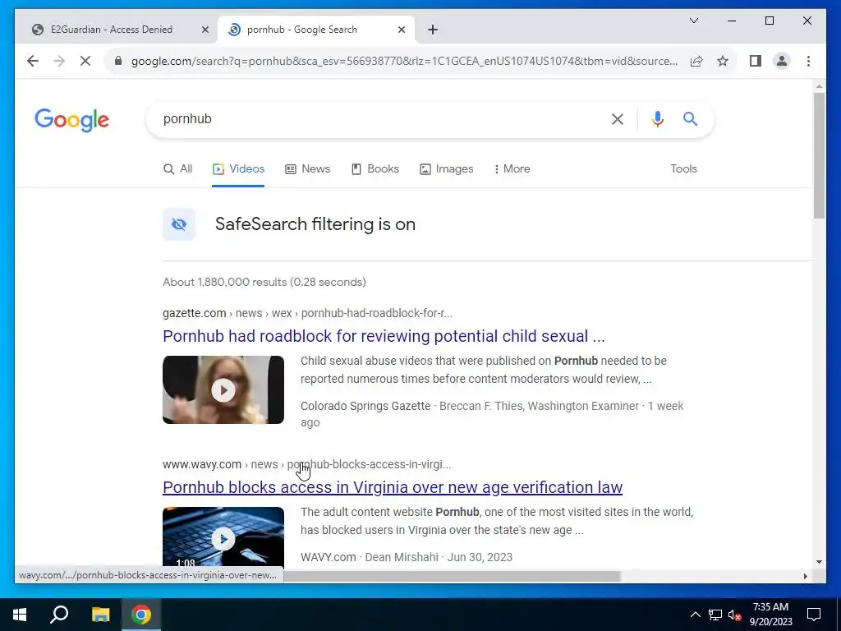Play the gazette.com video thumbnail

coord(223,390)
